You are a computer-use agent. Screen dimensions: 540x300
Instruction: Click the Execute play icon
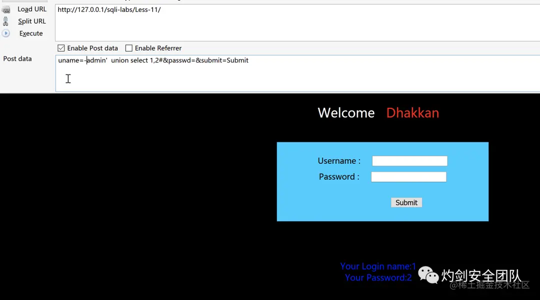point(6,33)
